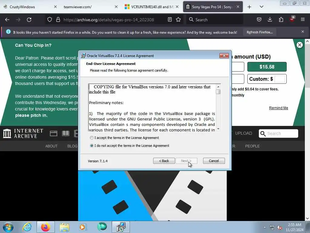Viewport: 310px width, 233px height.
Task: Close the VCRUNTIME140.dll tab
Action: 177,7
